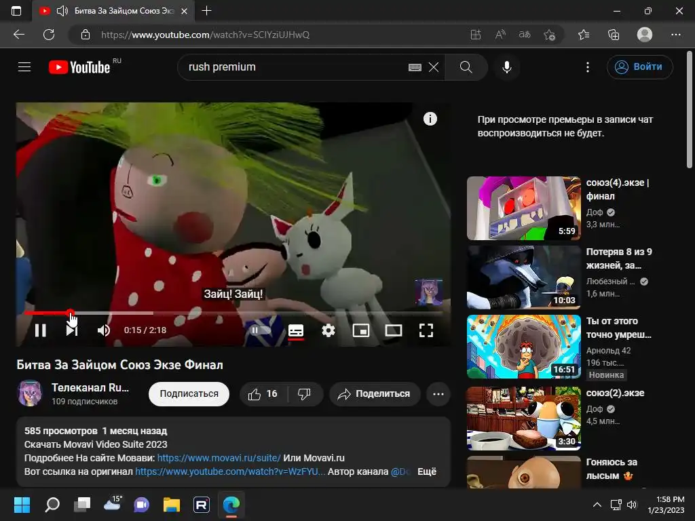The image size is (695, 521).
Task: Toggle subtitles on the player
Action: coord(296,330)
